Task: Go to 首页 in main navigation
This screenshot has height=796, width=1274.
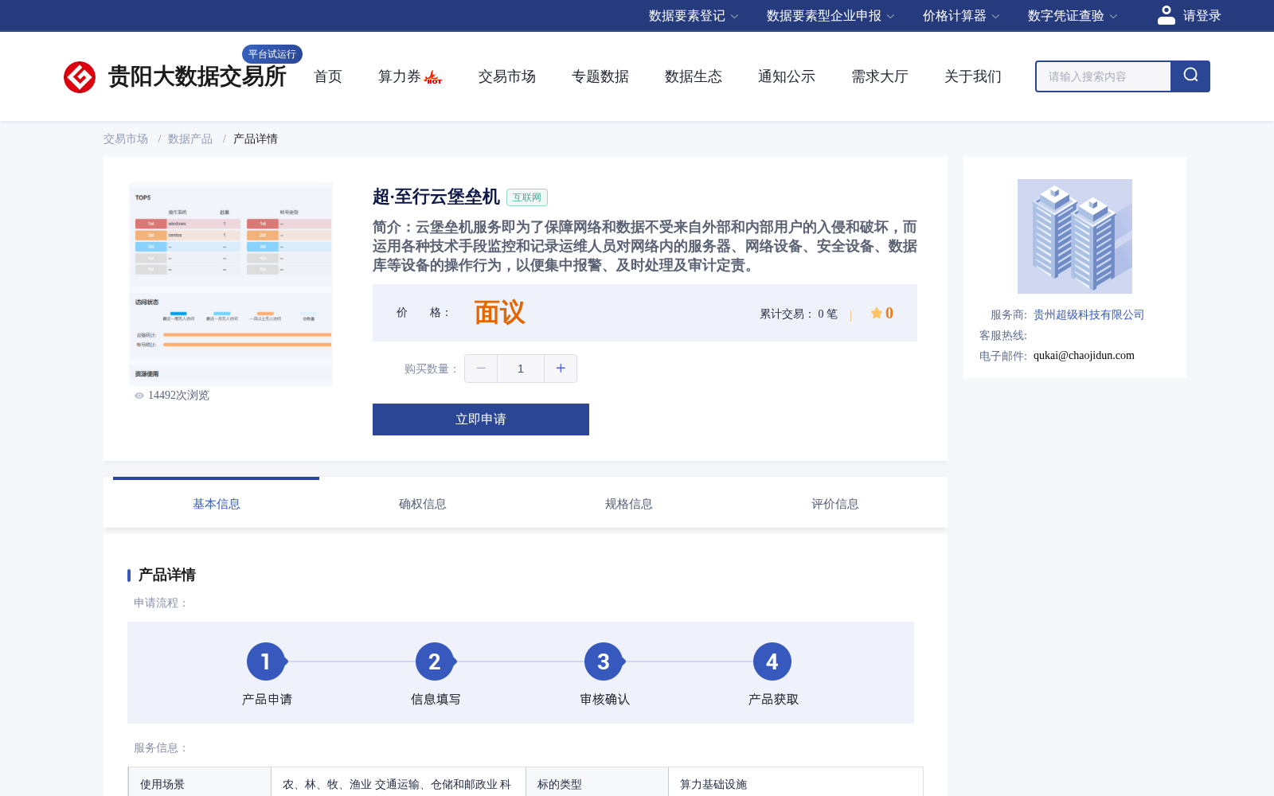Action: coord(328,76)
